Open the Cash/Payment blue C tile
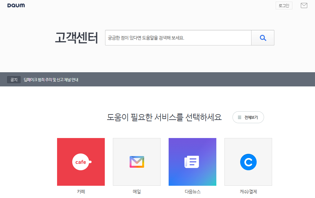Image resolution: width=315 pixels, height=198 pixels. (x=248, y=162)
